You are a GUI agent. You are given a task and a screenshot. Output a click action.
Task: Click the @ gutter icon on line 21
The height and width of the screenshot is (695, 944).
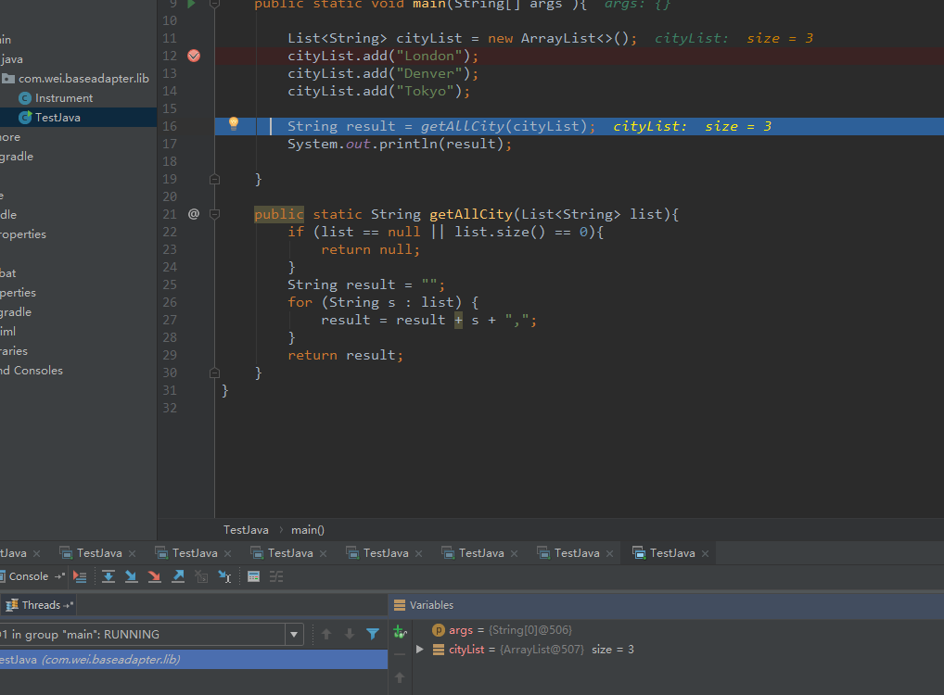pyautogui.click(x=193, y=214)
